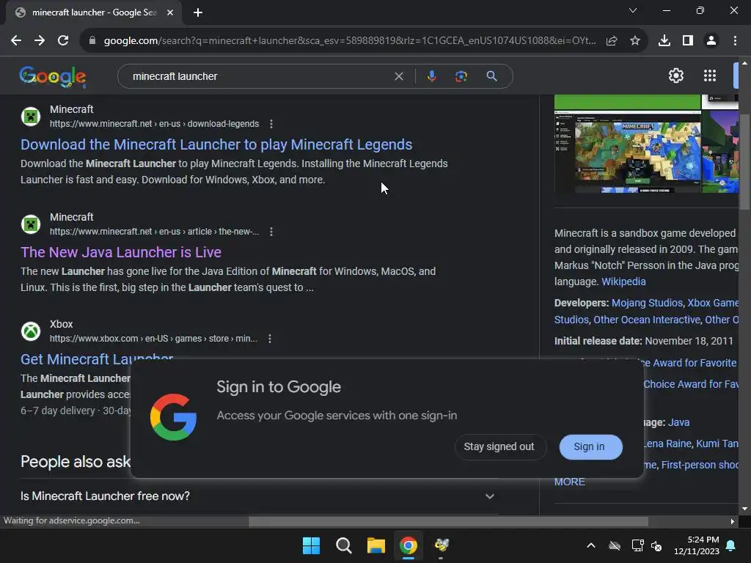Open the Wikipedia link in knowledge panel
The image size is (751, 563).
pos(623,281)
